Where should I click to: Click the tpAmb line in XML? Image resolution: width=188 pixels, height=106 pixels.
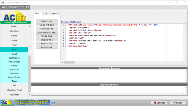[x=79, y=27]
